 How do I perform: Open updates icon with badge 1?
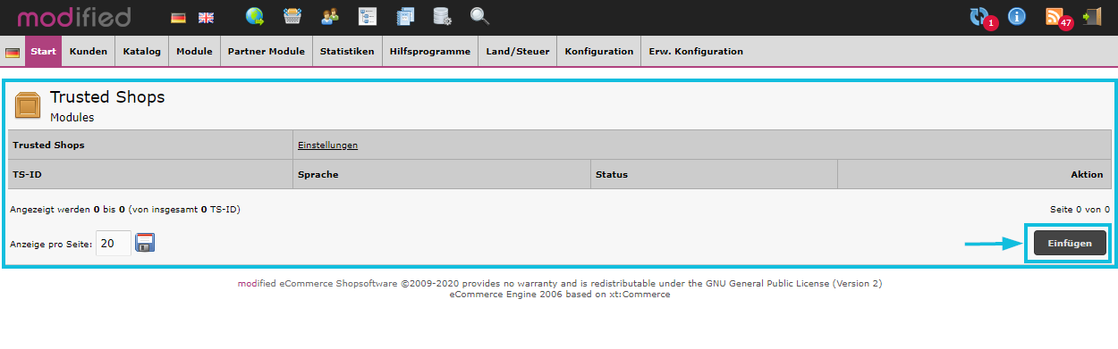(x=980, y=17)
